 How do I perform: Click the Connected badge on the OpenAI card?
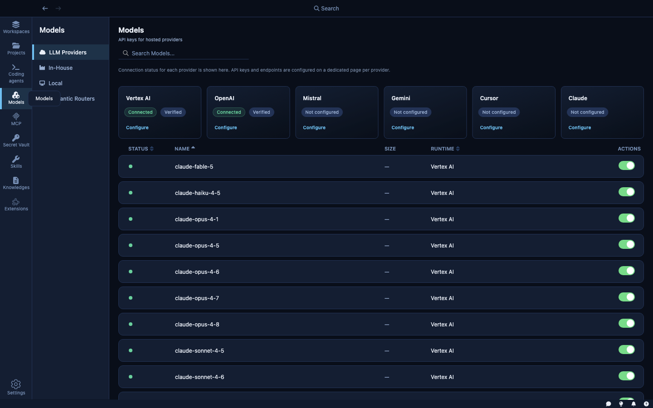229,112
